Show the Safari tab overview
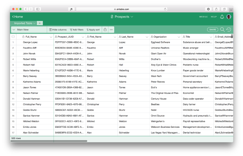Image resolution: width=243 pixels, height=156 pixels. pos(224,9)
